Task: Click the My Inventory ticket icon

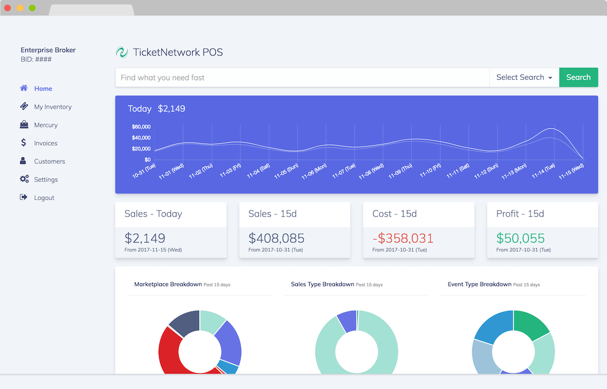Action: pyautogui.click(x=24, y=106)
